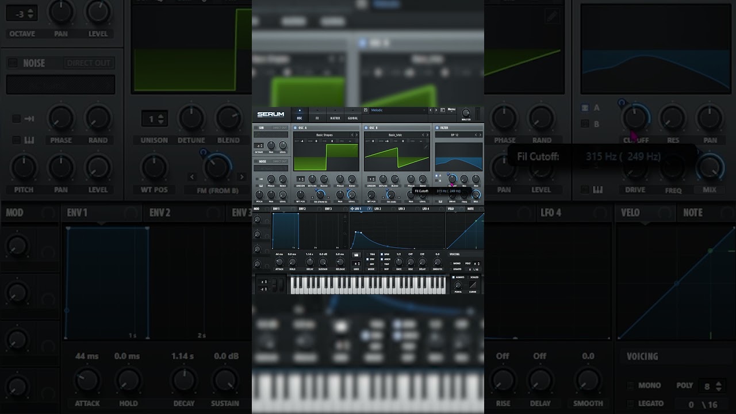Screen dimensions: 736x414
Task: Toggle filter routing for oscillator A
Action: [436, 175]
